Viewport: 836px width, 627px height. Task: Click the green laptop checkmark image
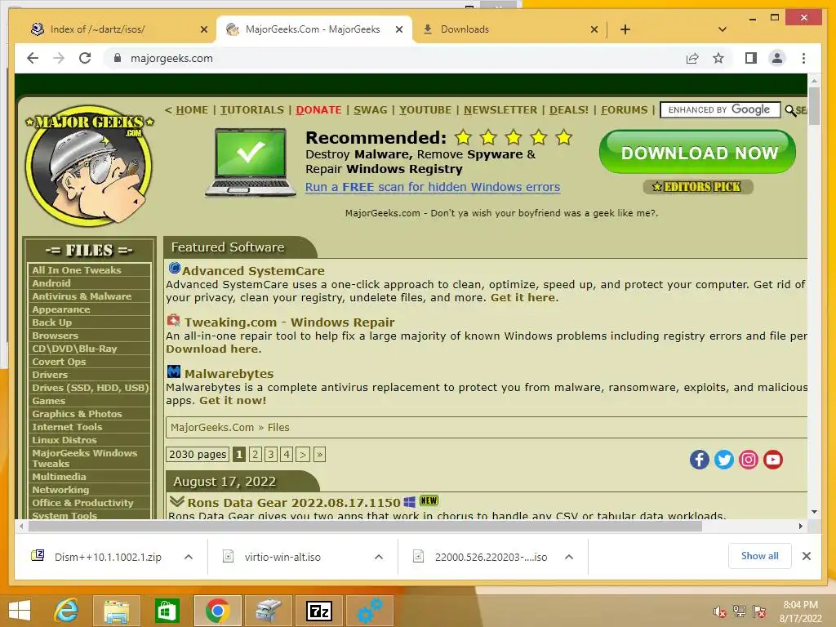click(251, 162)
